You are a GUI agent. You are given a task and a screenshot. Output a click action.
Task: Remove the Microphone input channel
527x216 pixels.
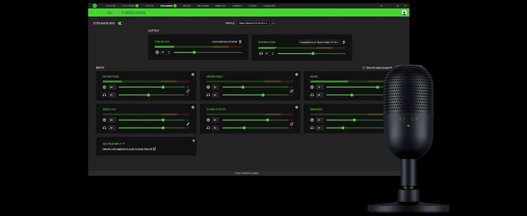click(x=193, y=74)
